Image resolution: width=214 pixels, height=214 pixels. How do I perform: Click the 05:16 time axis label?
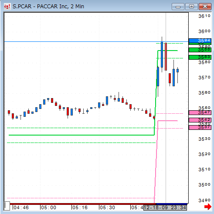[x=80, y=207]
